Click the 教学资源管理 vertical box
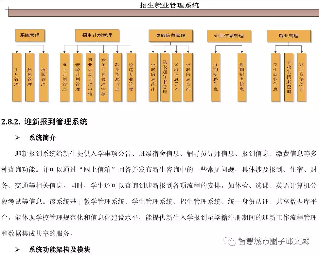 117,77
